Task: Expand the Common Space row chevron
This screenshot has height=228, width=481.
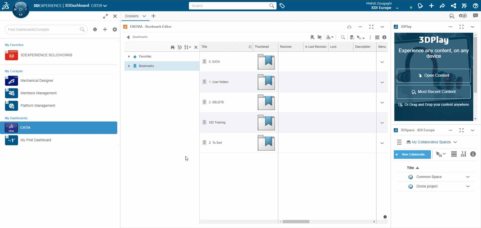Action: click(468, 177)
